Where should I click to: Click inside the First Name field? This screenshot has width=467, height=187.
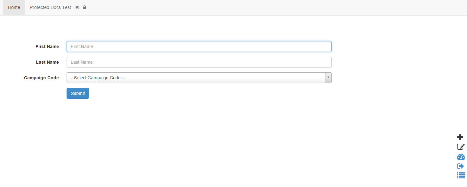pyautogui.click(x=198, y=47)
